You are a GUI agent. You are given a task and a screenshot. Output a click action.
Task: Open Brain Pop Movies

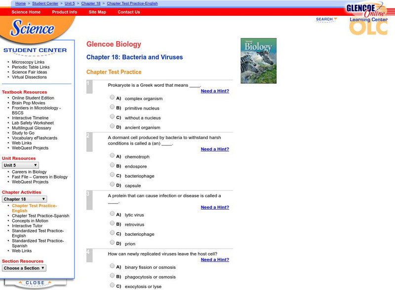[29, 103]
